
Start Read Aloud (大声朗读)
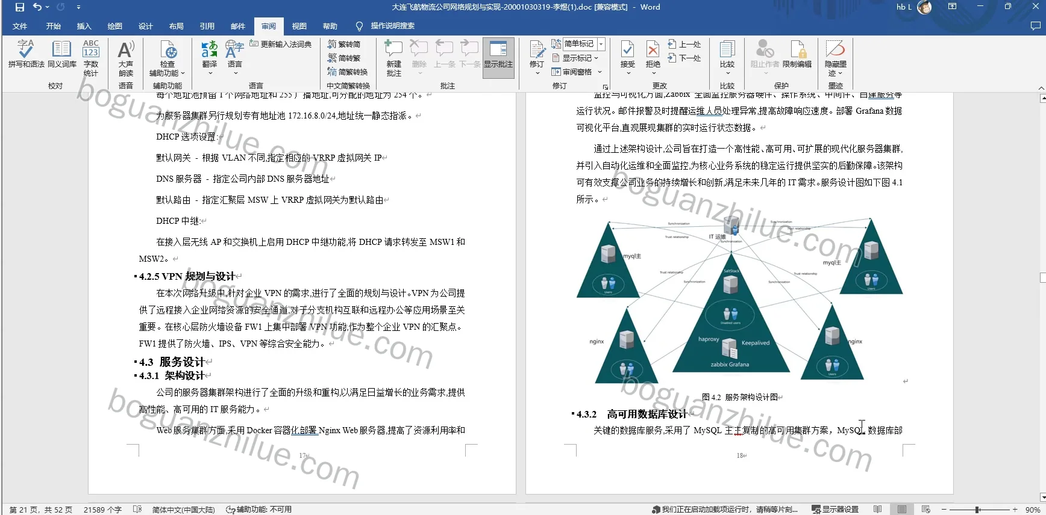coord(126,58)
